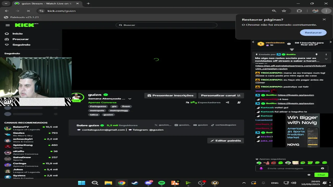
Task: Open BaianoTV recommended channel
Action: click(31, 128)
